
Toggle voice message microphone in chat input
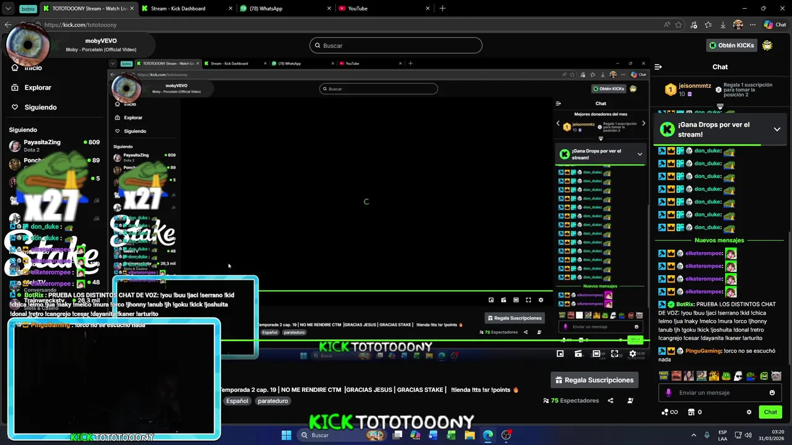tap(668, 392)
